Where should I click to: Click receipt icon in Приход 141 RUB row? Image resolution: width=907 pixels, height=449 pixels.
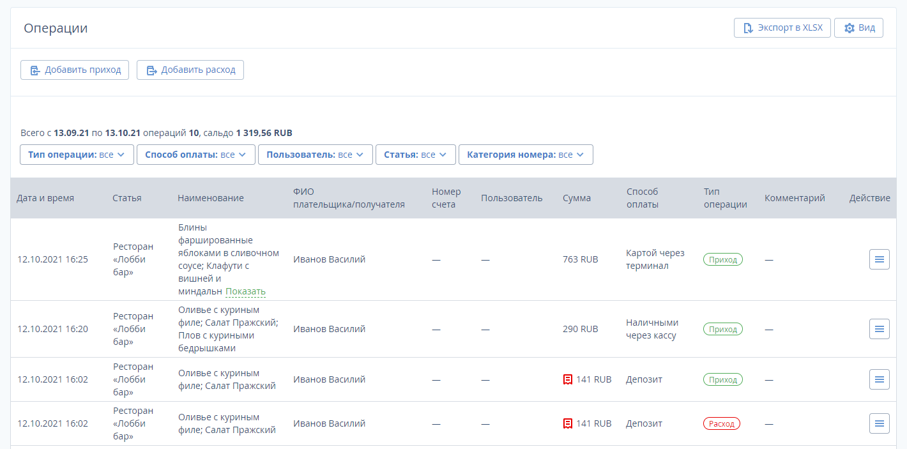(x=567, y=379)
